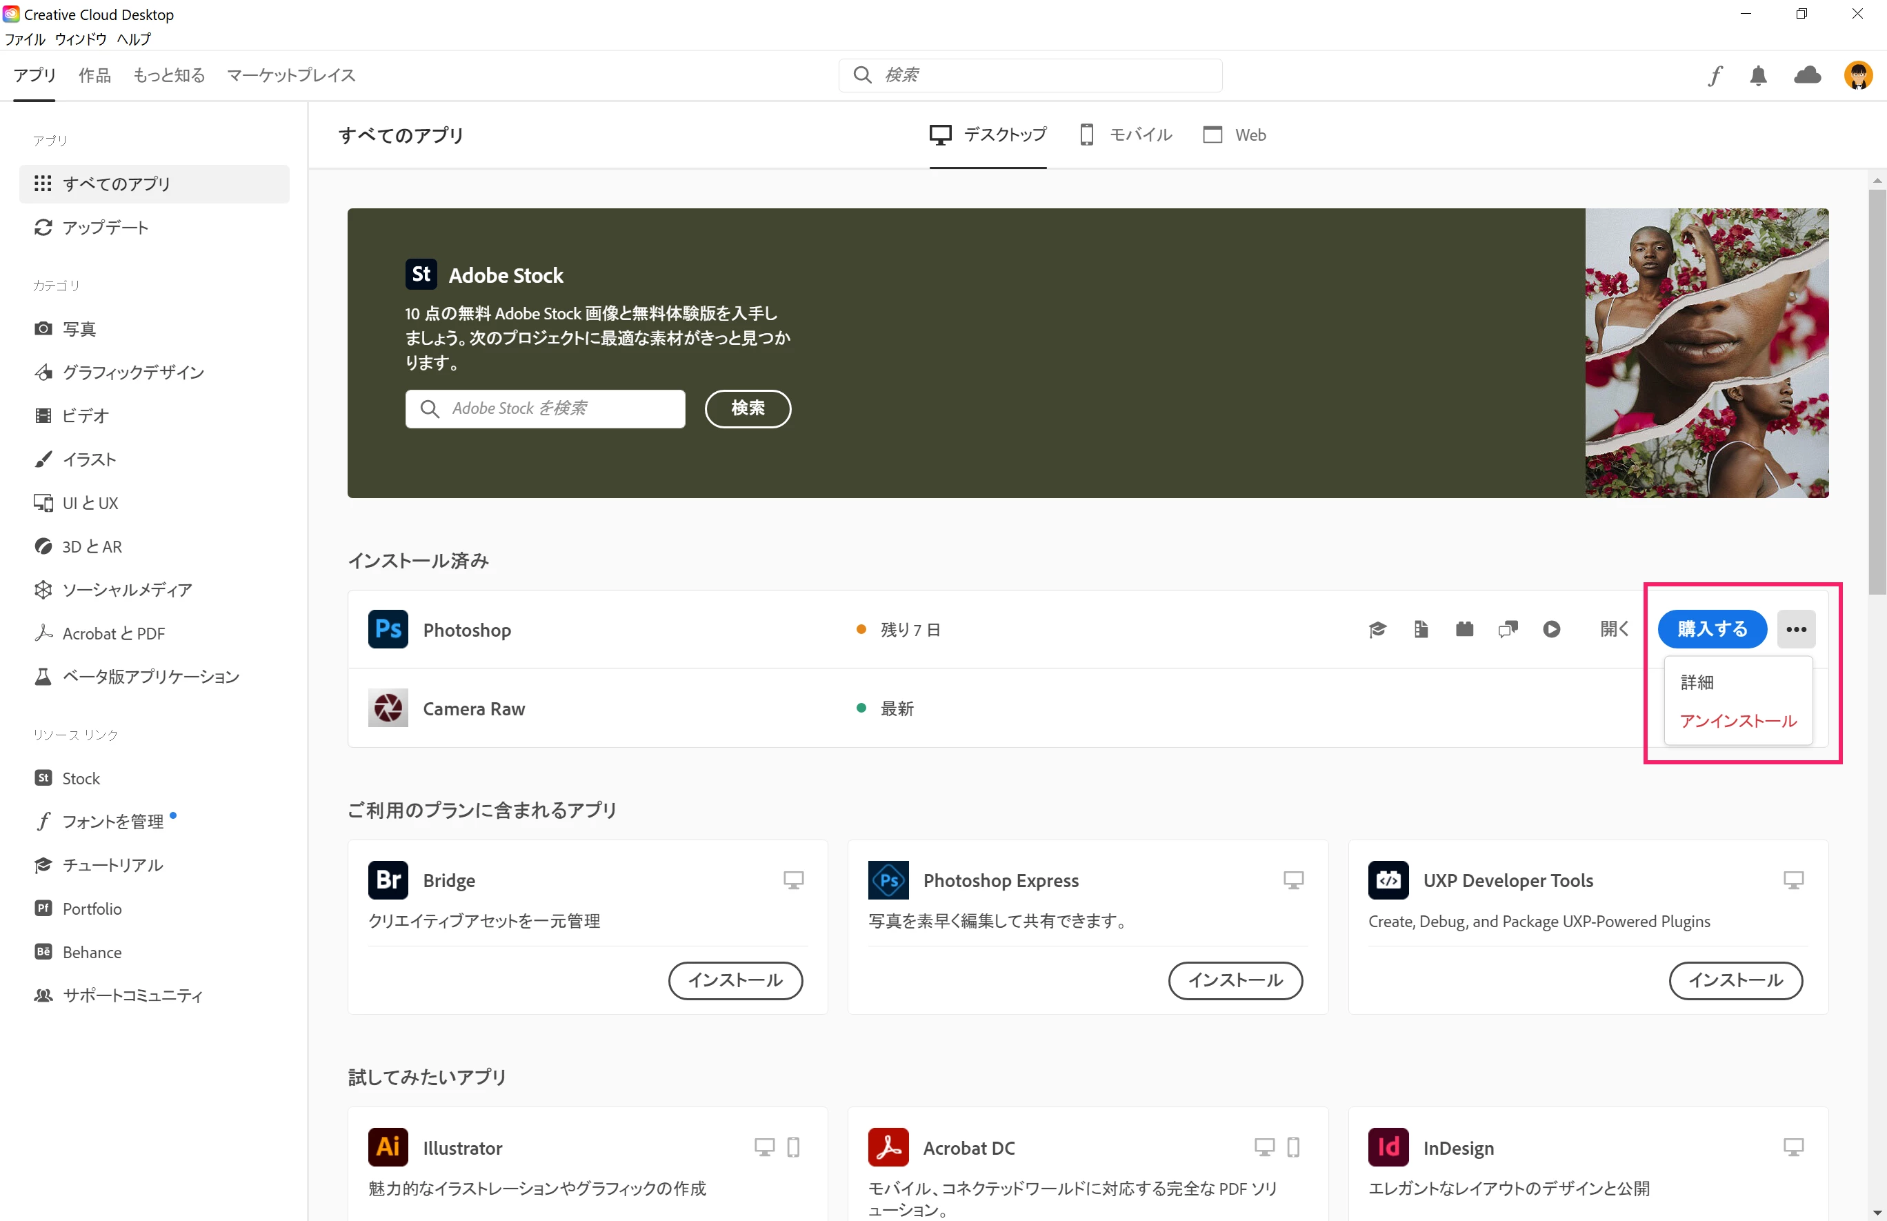Click the vertical scrollbar thumb
Viewport: 1887px width, 1221px height.
pyautogui.click(x=1877, y=388)
